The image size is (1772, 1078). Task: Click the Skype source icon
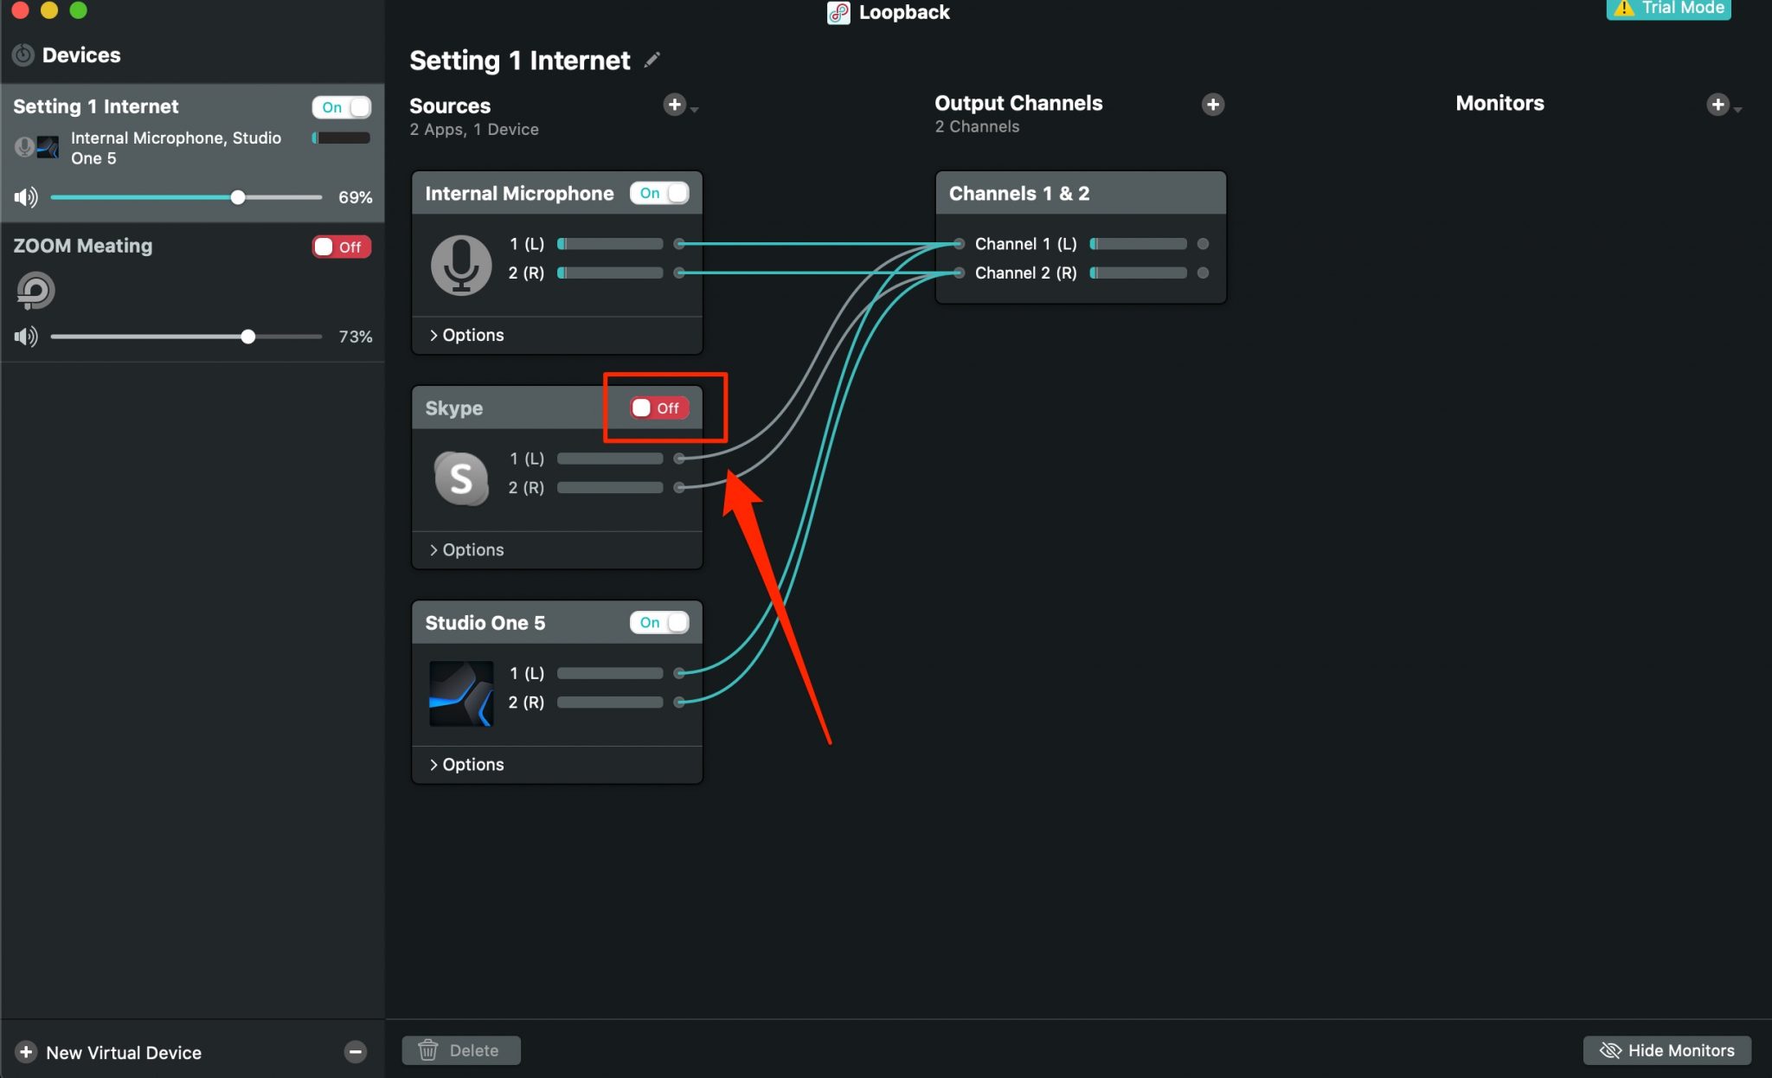point(461,478)
